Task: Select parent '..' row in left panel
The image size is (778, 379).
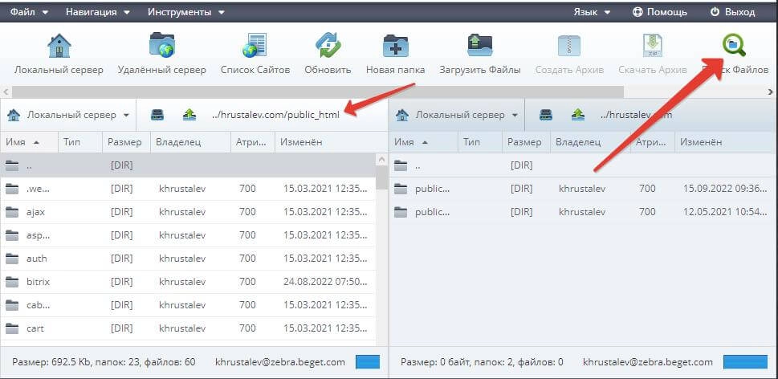Action: pos(188,165)
